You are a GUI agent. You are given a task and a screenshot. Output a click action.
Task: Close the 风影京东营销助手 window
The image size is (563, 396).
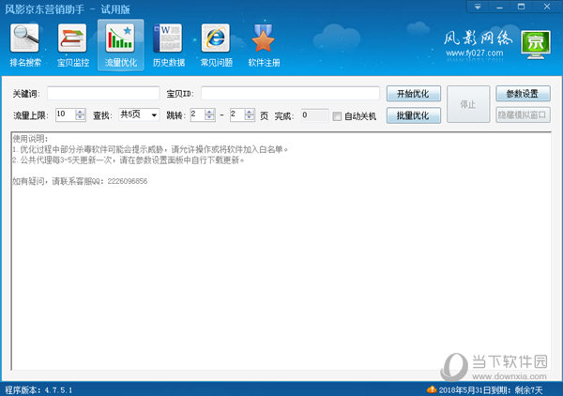pos(546,7)
